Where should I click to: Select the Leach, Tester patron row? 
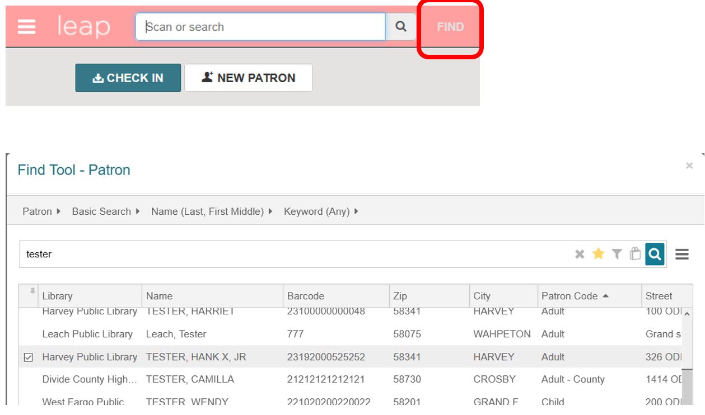pyautogui.click(x=350, y=334)
